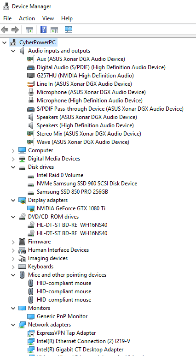Click the Forward arrow toolbar icon
196x356 pixels.
click(x=15, y=30)
